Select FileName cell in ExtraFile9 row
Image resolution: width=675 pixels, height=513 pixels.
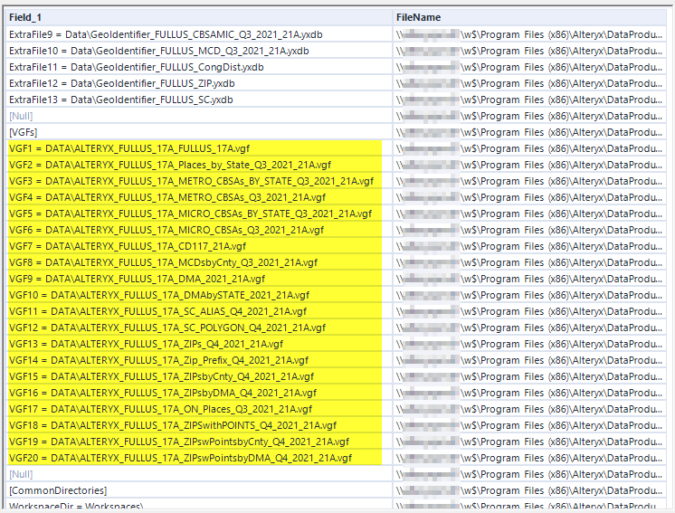(529, 34)
